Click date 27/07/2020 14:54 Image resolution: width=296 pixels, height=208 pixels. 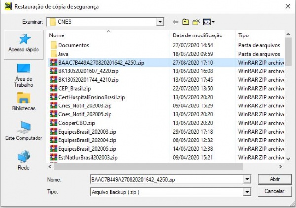pyautogui.click(x=193, y=45)
